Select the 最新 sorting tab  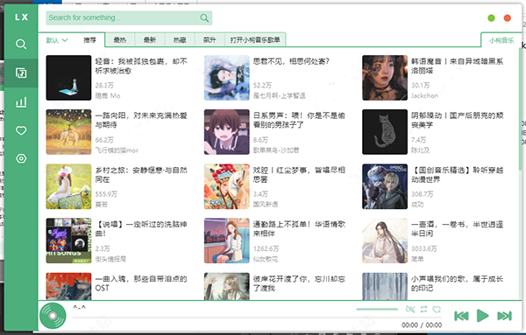150,40
